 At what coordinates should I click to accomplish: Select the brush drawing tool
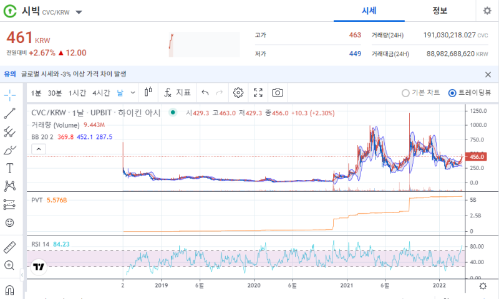click(10, 150)
